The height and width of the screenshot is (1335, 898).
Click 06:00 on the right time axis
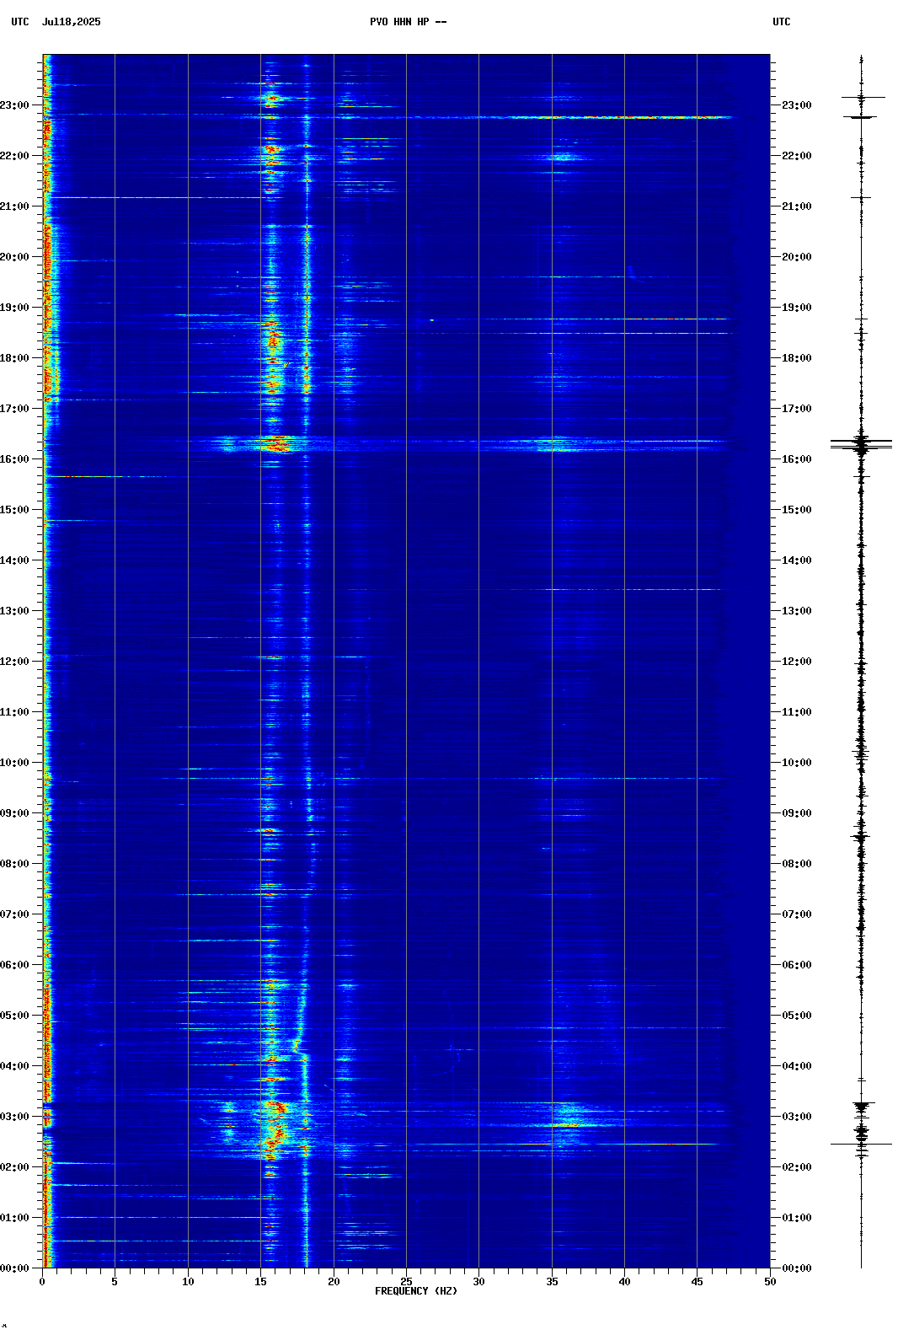point(796,965)
